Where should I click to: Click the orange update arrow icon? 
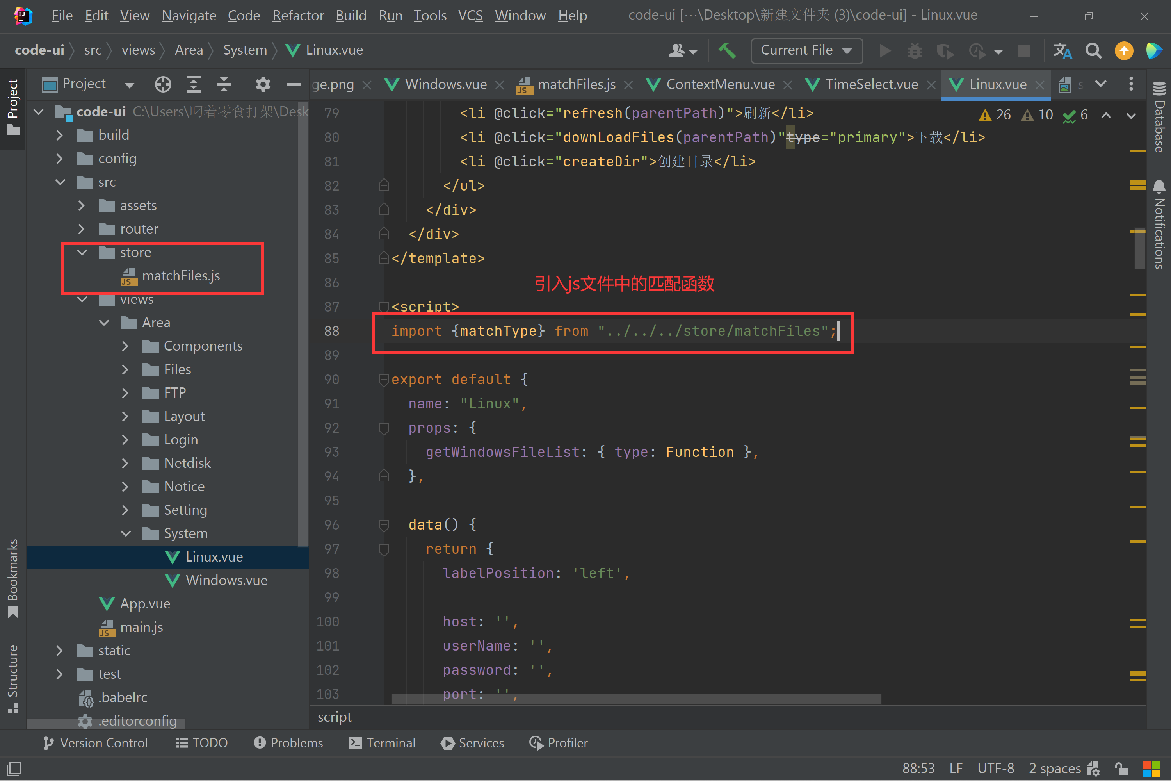(x=1124, y=50)
